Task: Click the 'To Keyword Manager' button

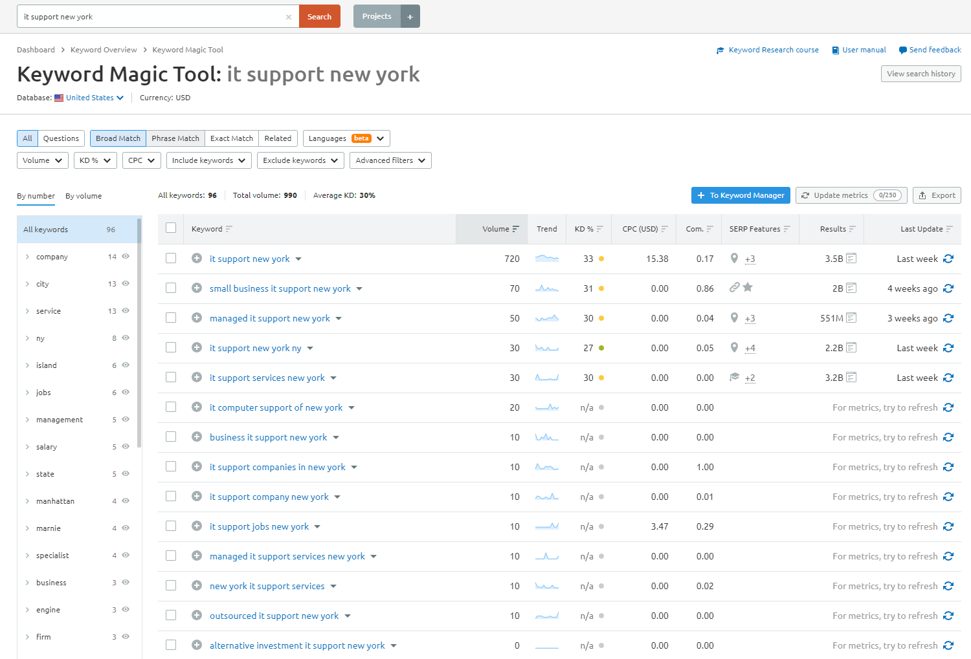Action: 741,195
